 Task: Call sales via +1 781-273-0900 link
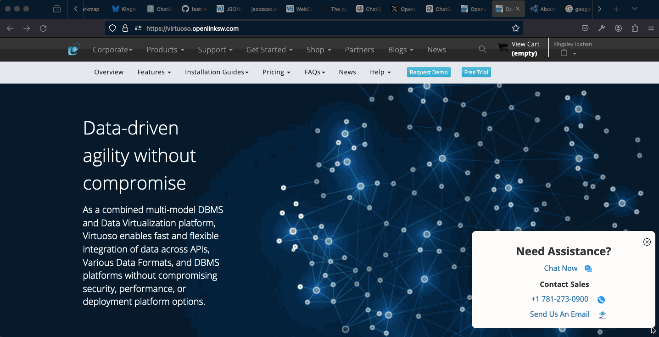[559, 299]
